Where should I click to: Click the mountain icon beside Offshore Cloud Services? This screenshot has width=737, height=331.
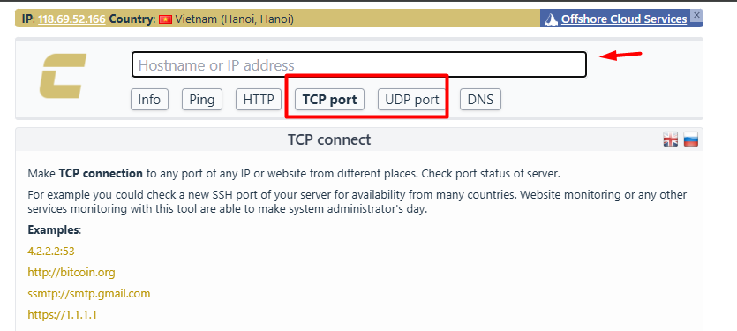click(551, 19)
